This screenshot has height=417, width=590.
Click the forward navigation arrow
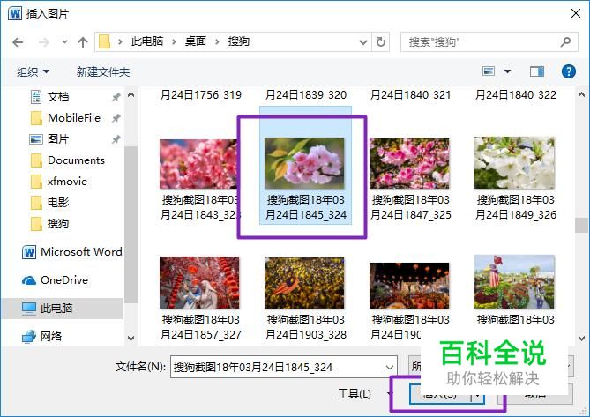[43, 42]
